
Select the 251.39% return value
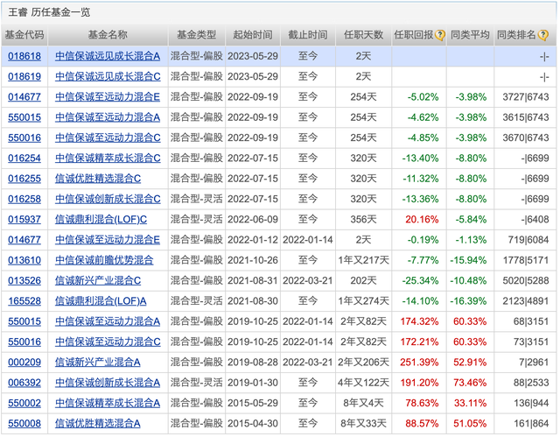point(419,363)
